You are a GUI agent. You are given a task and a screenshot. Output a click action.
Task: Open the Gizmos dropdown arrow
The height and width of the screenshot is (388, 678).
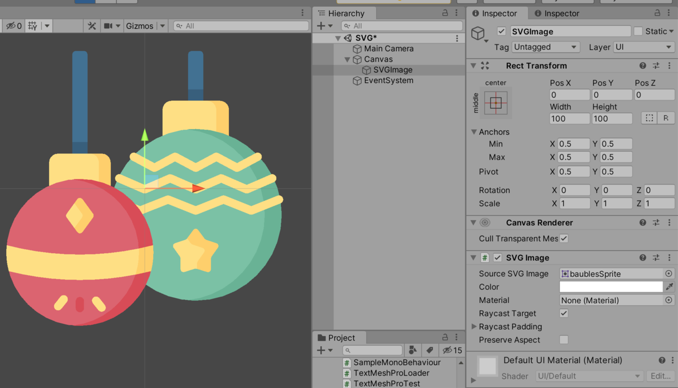coord(162,26)
